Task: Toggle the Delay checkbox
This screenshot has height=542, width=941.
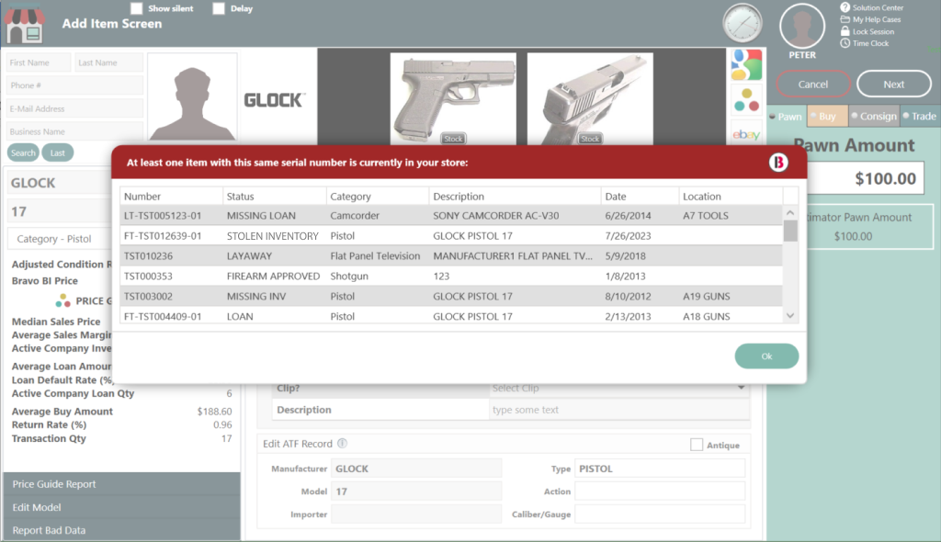Action: 219,8
